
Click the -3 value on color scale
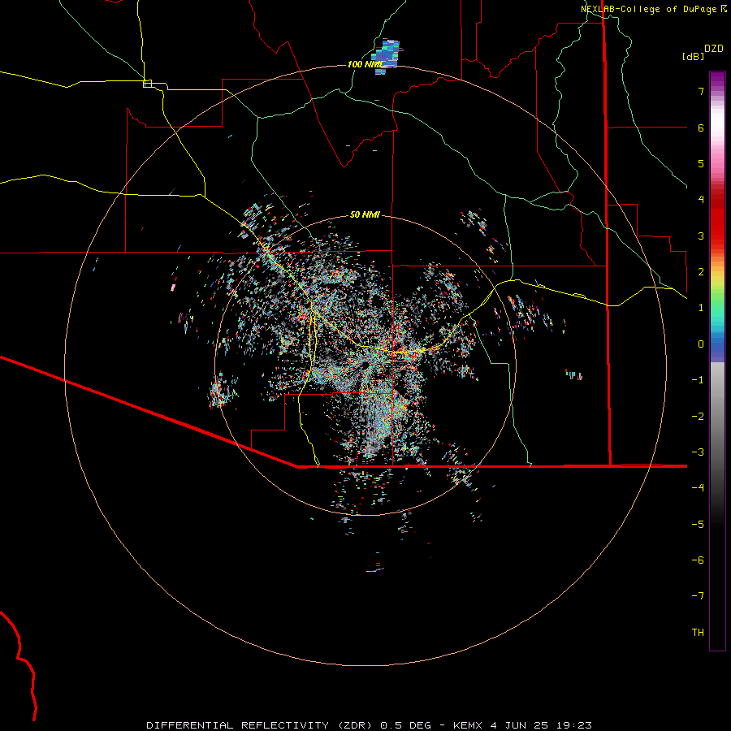tap(698, 452)
